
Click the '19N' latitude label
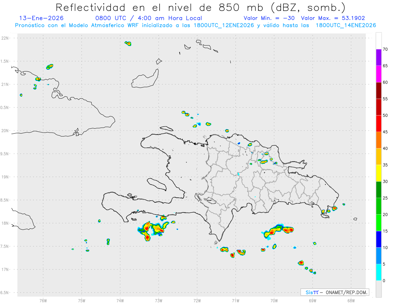point(5,177)
